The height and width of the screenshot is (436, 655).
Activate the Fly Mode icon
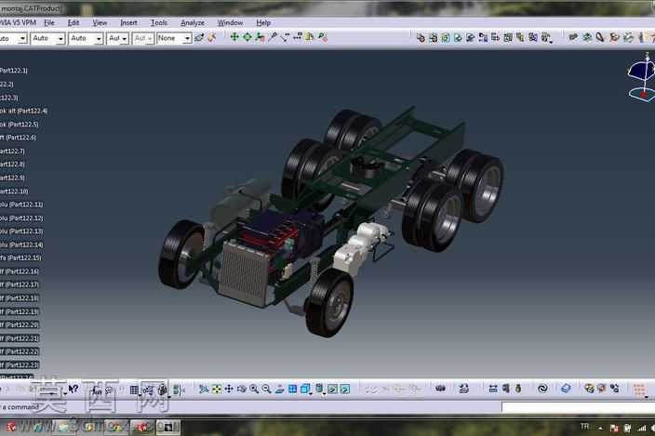click(x=204, y=389)
